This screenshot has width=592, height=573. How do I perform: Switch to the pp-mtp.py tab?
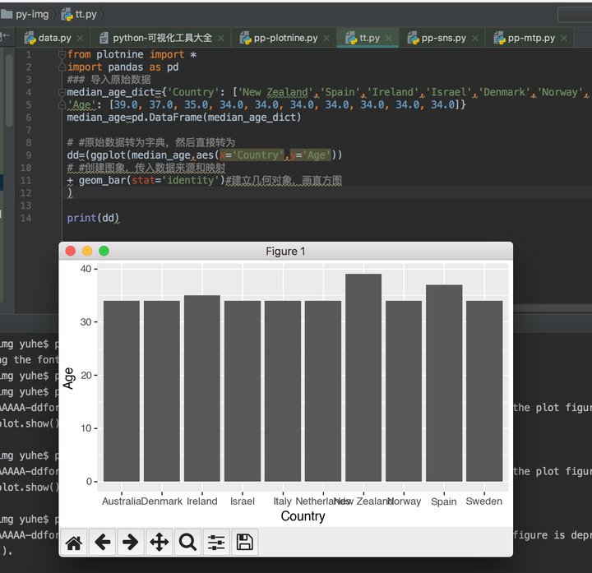(x=530, y=38)
